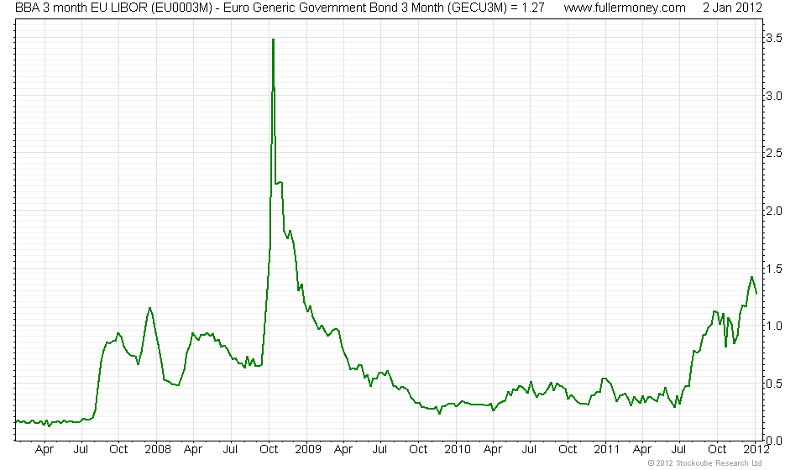Select the Apr label right after 2009

tap(343, 450)
